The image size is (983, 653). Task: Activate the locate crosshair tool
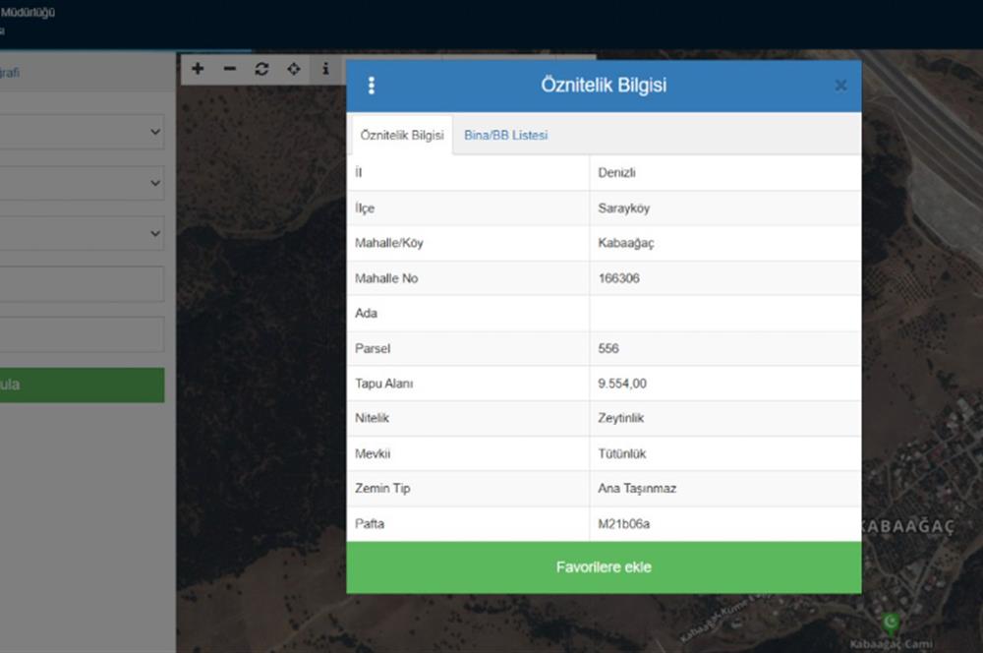click(x=293, y=69)
